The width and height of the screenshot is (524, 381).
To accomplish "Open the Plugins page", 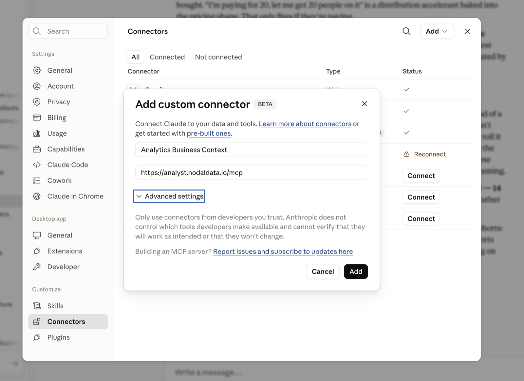I will coord(68,337).
